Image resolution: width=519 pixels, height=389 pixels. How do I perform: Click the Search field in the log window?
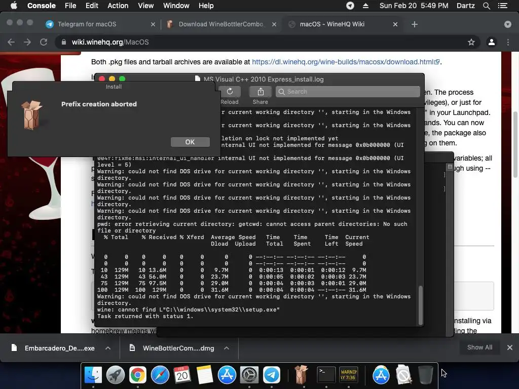(x=348, y=92)
